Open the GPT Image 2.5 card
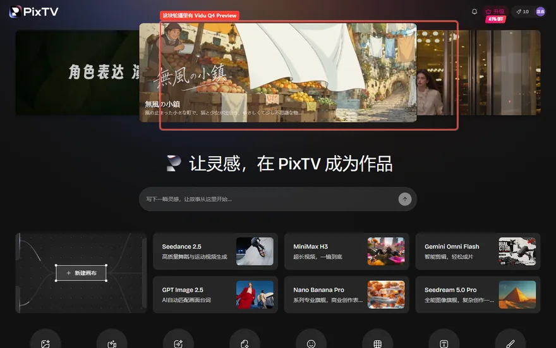556x348 pixels. pyautogui.click(x=215, y=295)
